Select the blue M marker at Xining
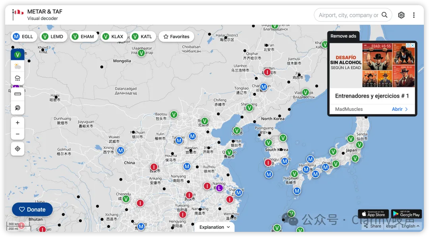This screenshot has height=237, width=429. [120, 150]
